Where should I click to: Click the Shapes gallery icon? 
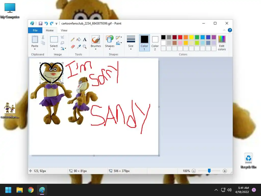[x=110, y=40]
